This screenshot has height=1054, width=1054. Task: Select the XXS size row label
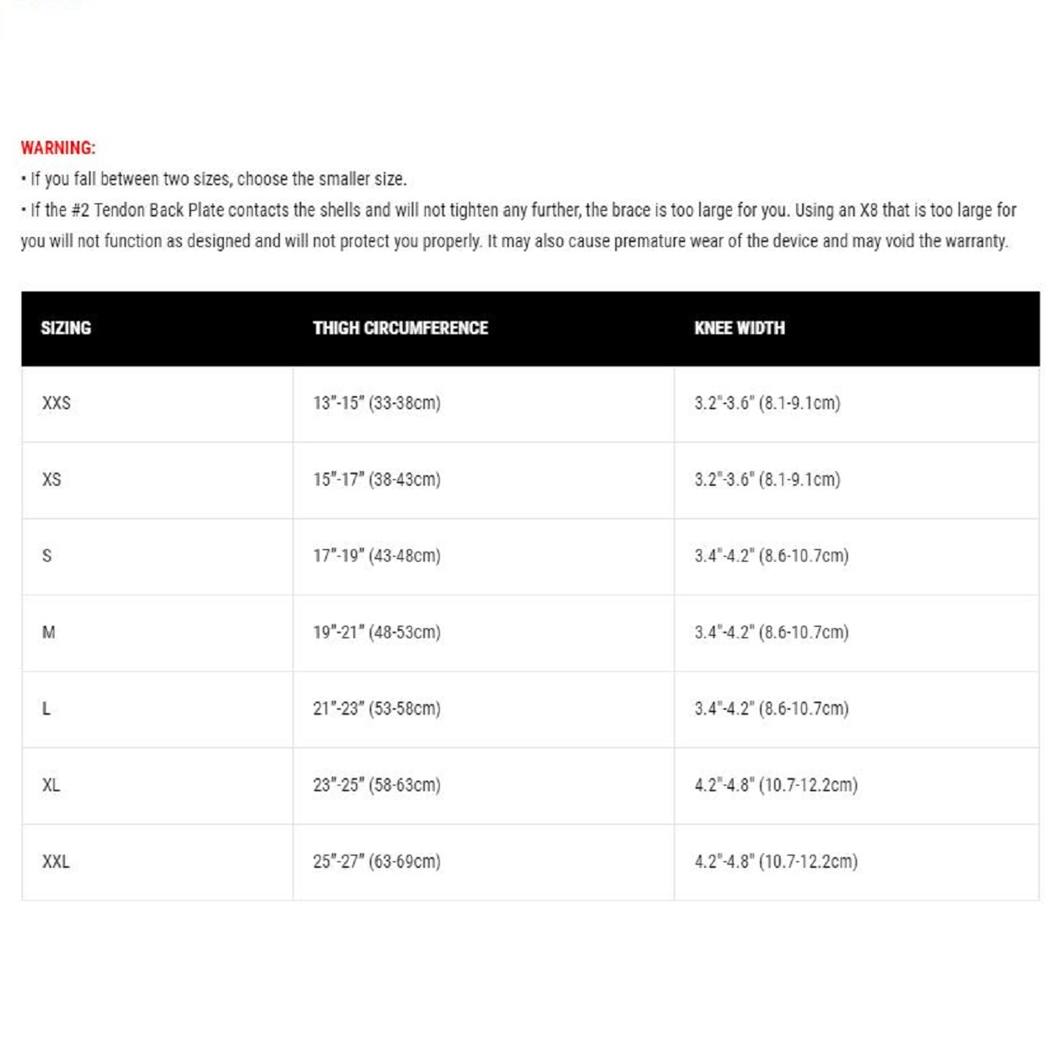[56, 403]
